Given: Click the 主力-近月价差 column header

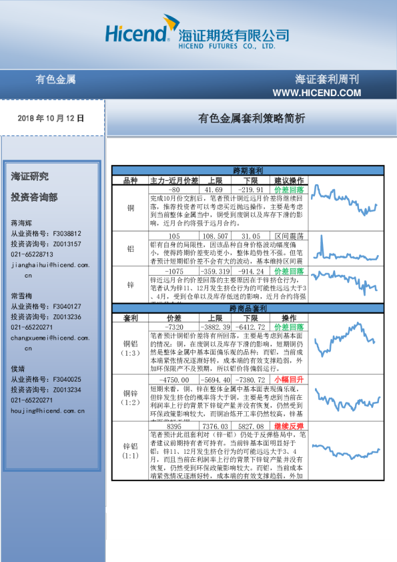Looking at the screenshot, I should (x=173, y=181).
